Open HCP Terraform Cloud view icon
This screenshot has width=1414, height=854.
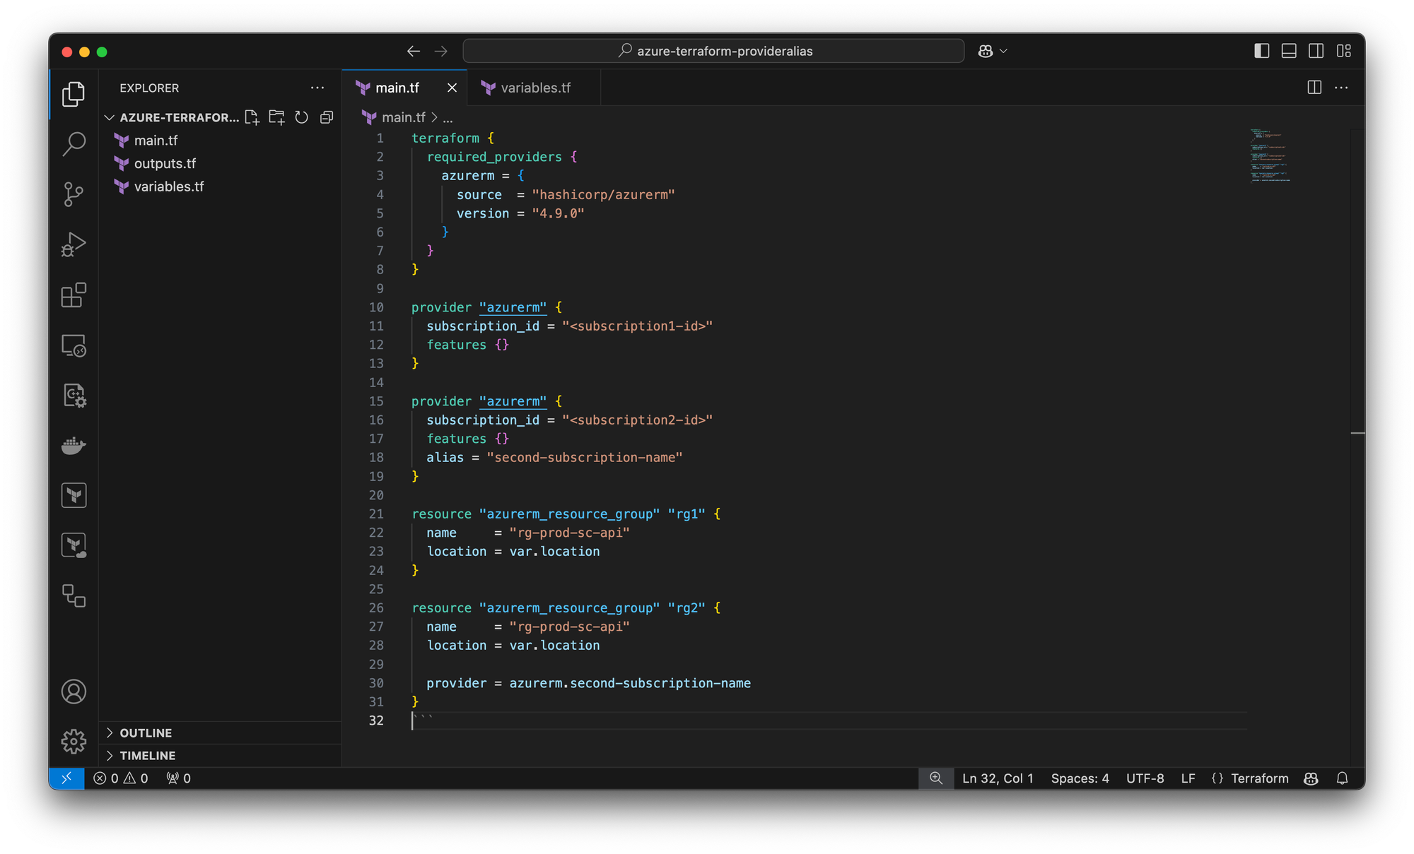(74, 545)
